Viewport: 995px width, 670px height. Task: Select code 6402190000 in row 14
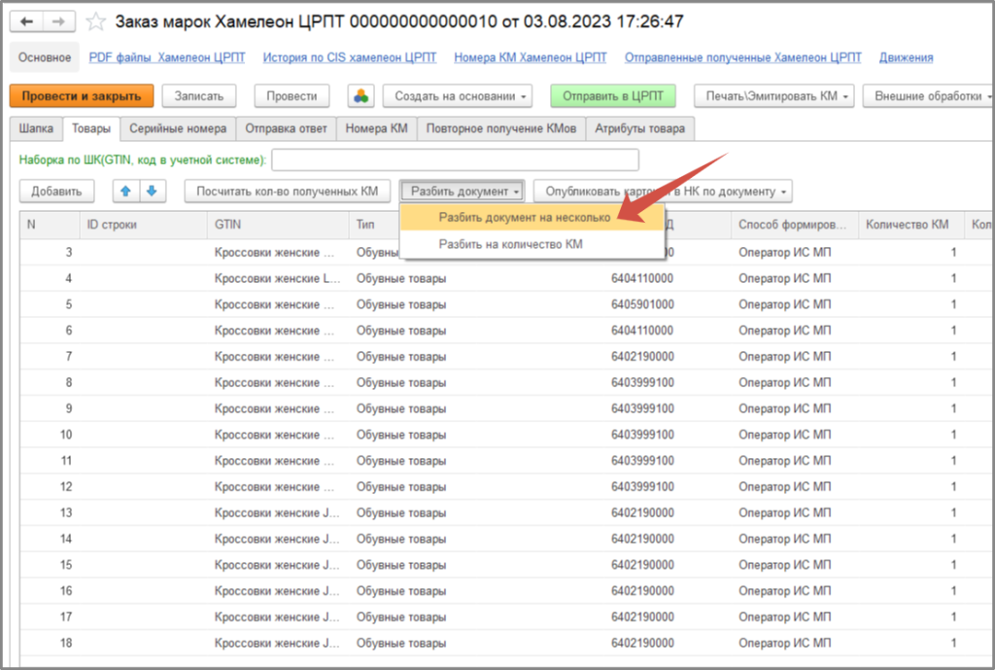[x=642, y=539]
